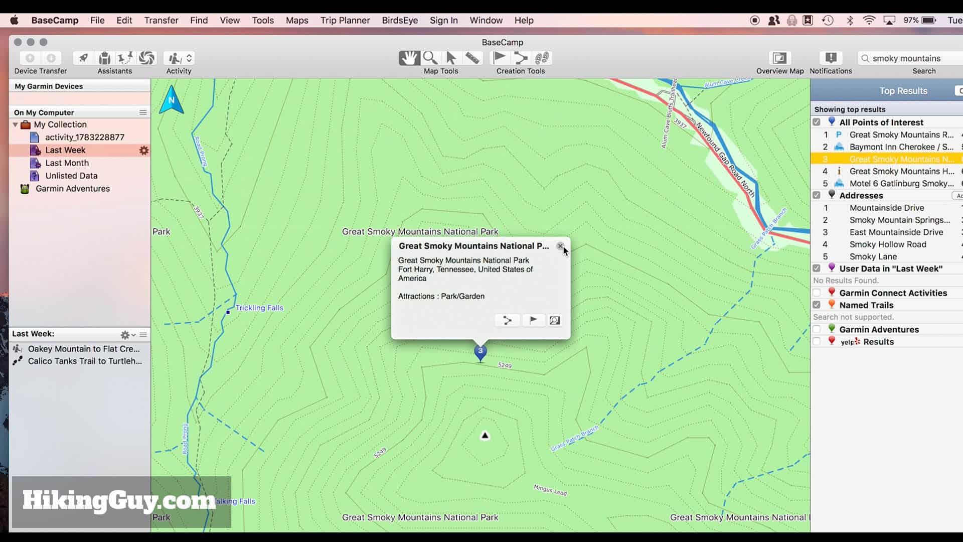The height and width of the screenshot is (542, 963).
Task: Select address Mountainside Drive
Action: pyautogui.click(x=887, y=208)
